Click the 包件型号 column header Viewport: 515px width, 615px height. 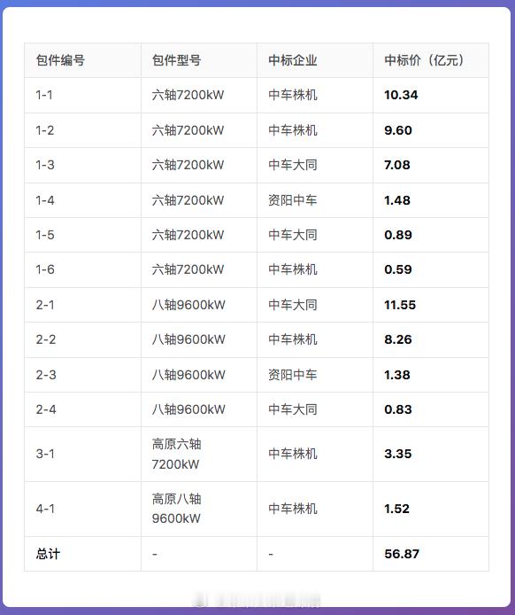[199, 60]
